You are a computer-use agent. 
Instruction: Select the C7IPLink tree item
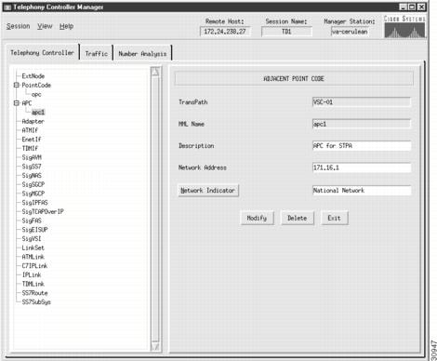pyautogui.click(x=34, y=266)
